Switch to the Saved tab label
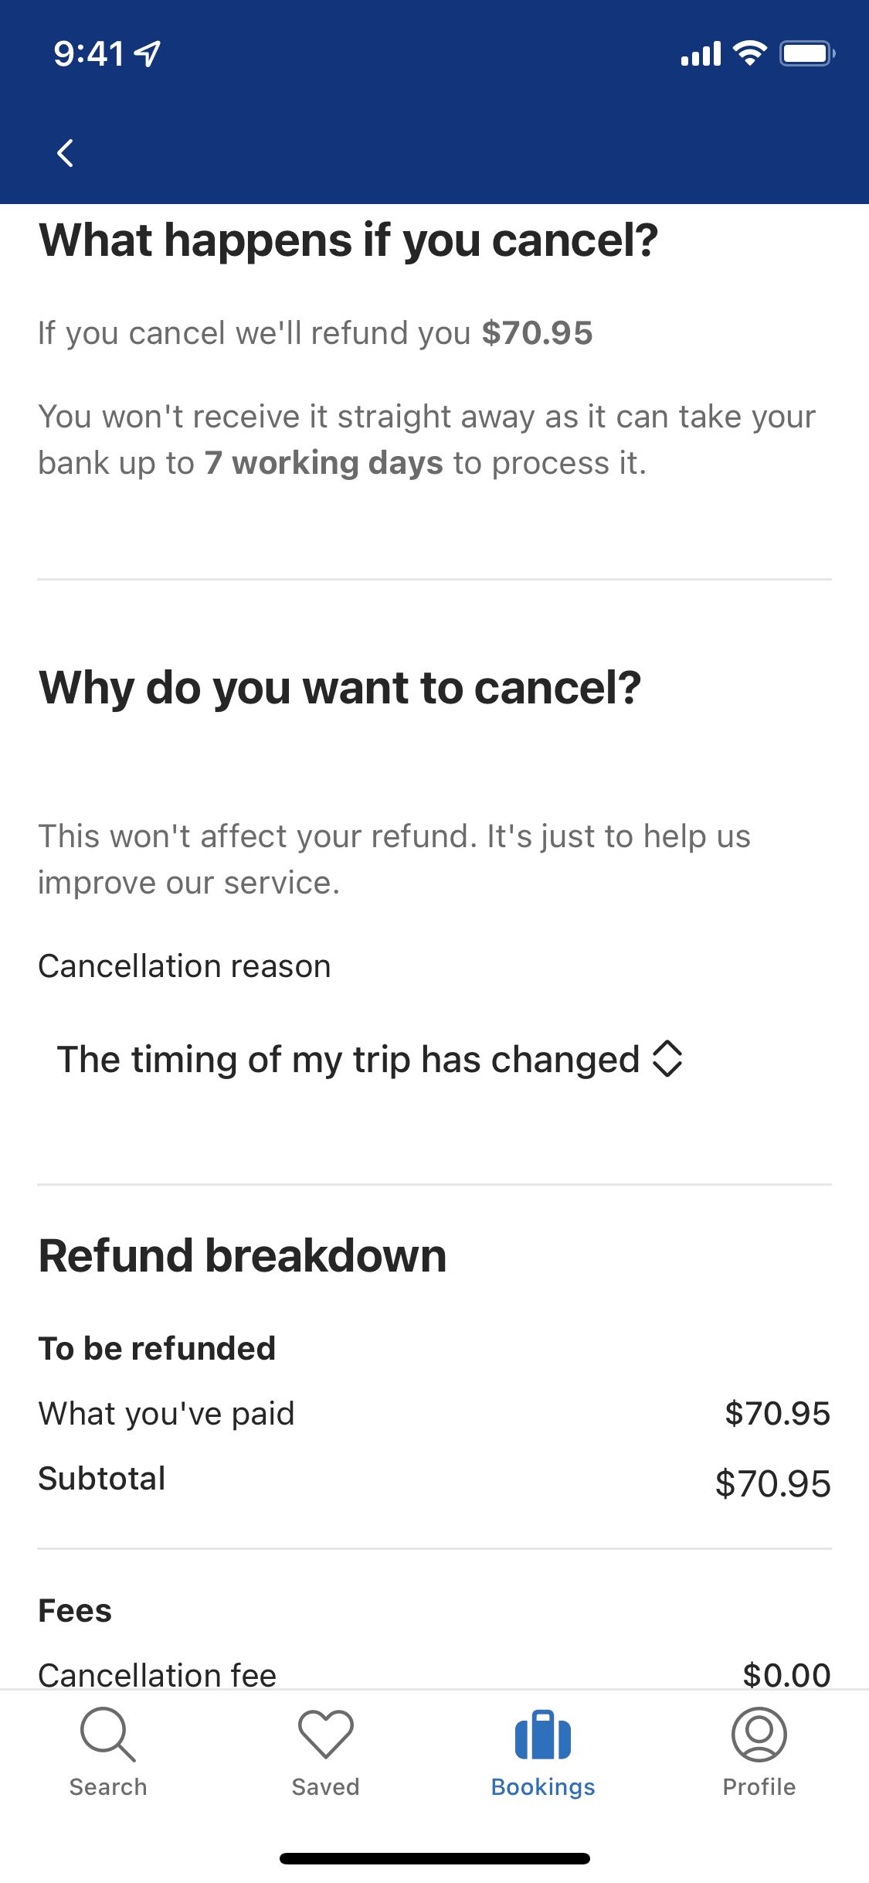 (326, 1787)
